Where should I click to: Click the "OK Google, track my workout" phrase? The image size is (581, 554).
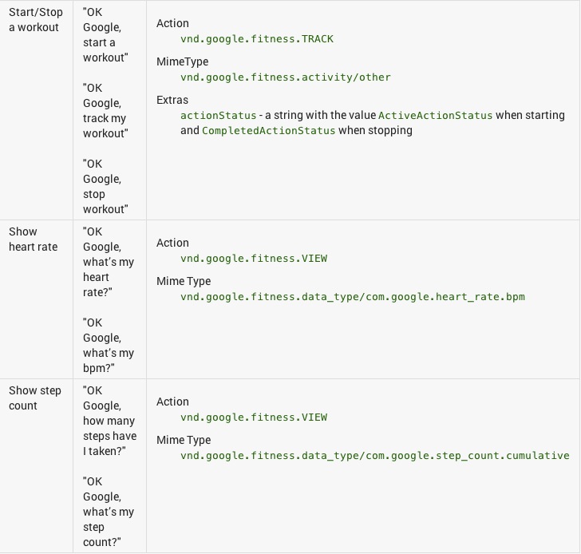click(x=105, y=111)
